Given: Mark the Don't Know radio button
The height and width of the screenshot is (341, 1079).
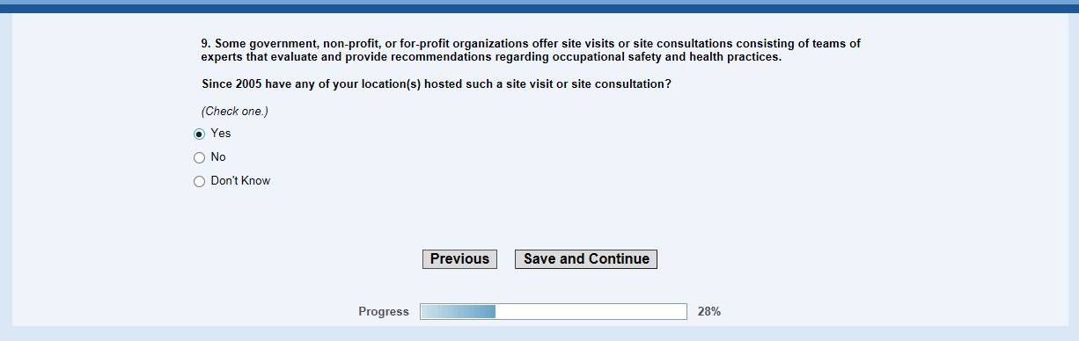Looking at the screenshot, I should 199,182.
